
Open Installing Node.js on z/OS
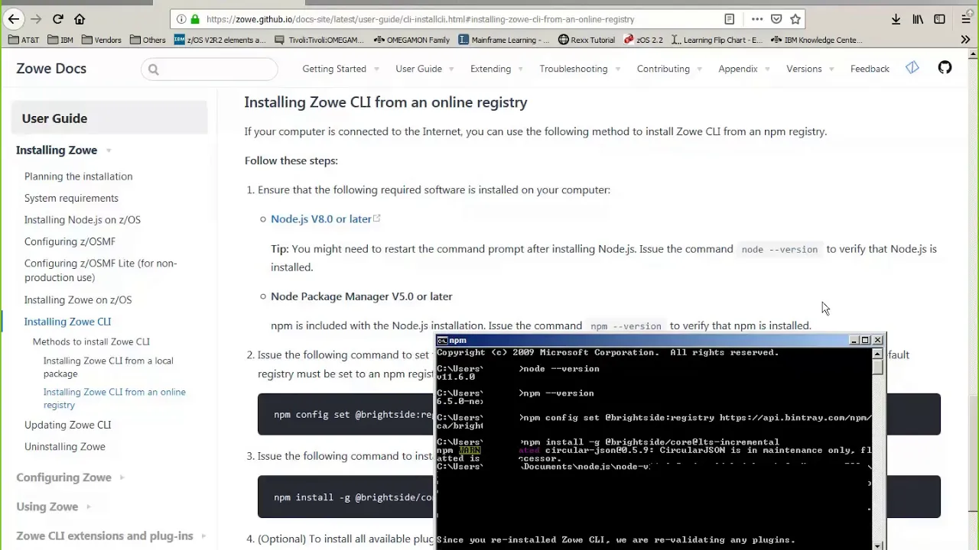coord(83,220)
